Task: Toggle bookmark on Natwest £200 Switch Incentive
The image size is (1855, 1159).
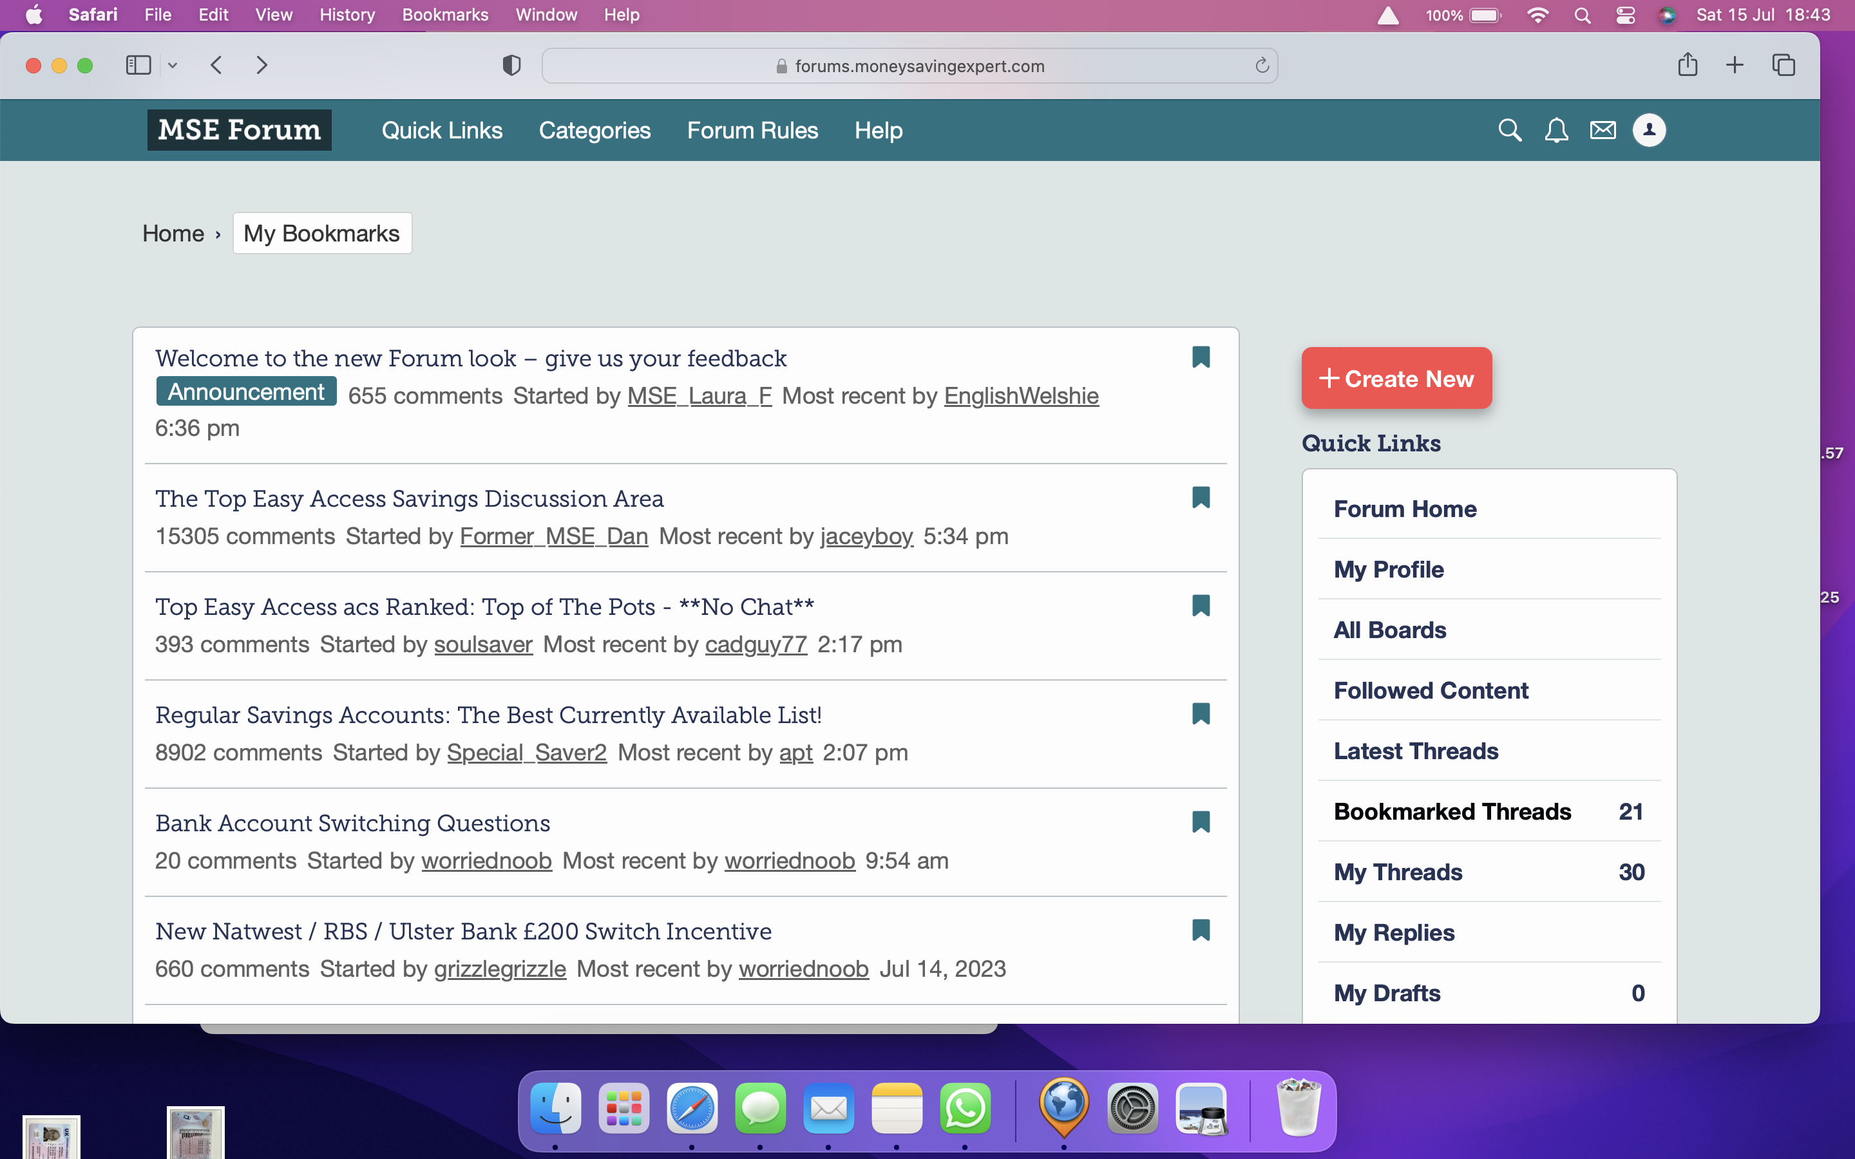Action: pyautogui.click(x=1201, y=930)
